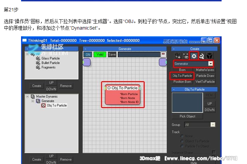
Task: Click the Save name input field
Action: click(139, 55)
